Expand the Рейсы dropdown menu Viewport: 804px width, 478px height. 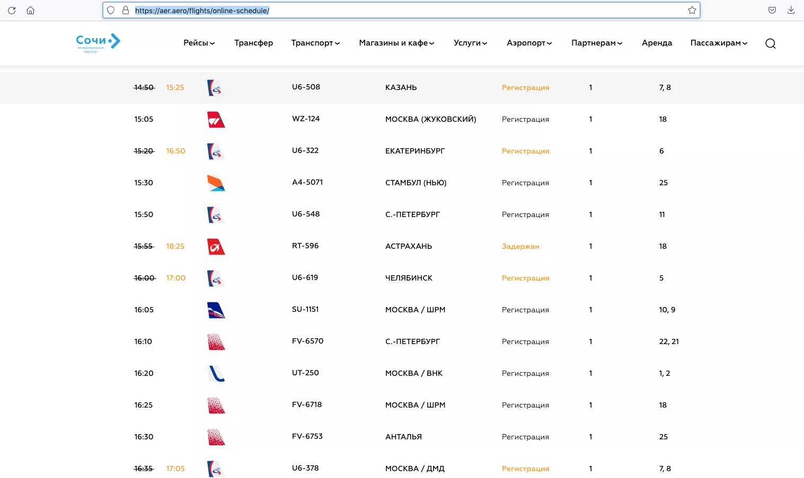pos(199,43)
